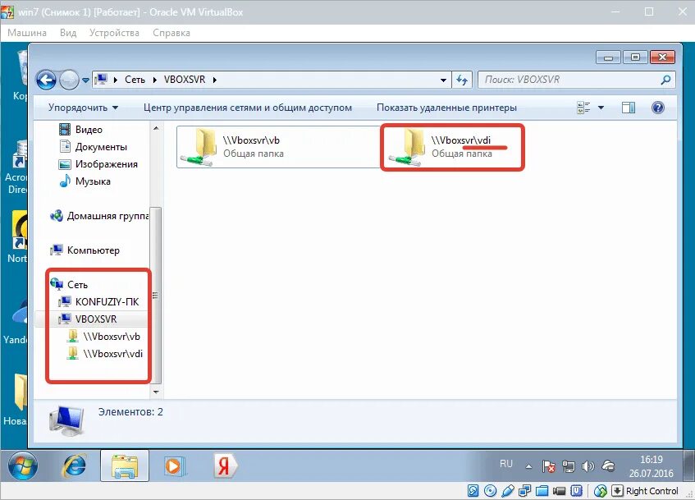The width and height of the screenshot is (695, 500).
Task: Open the Справка menu
Action: point(171,33)
